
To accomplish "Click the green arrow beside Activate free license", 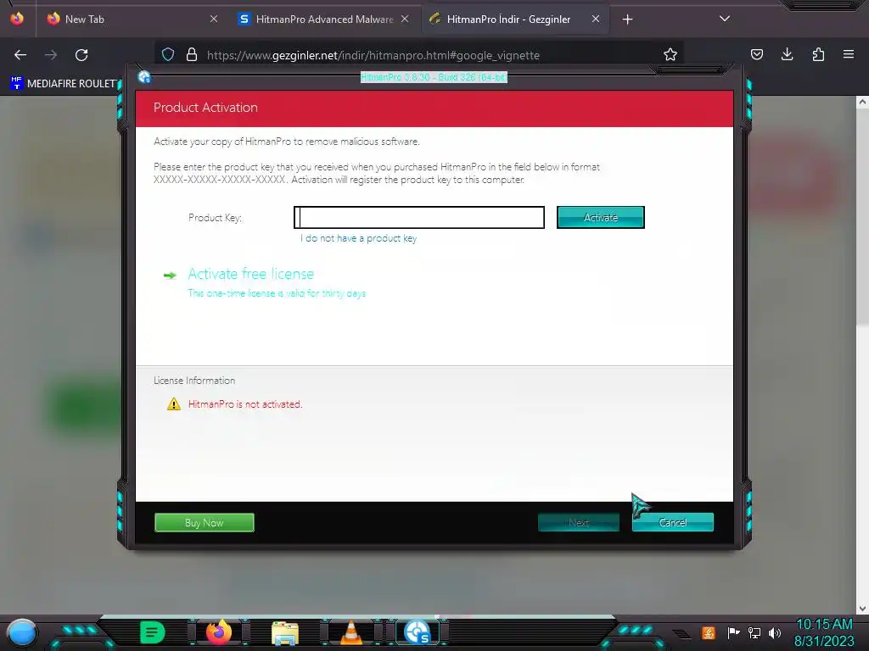I will point(170,275).
